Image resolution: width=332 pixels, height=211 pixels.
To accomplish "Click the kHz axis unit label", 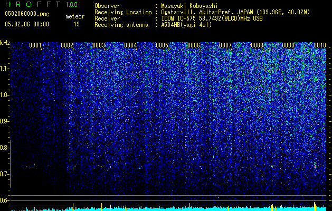I will click(x=5, y=43).
